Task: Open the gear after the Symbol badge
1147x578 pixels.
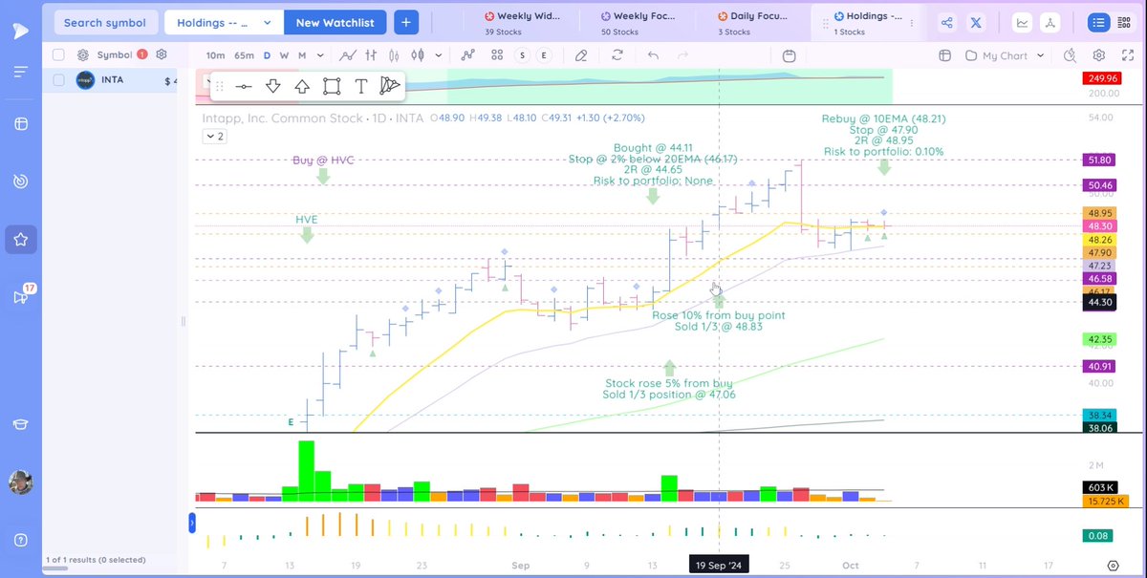Action: (x=162, y=55)
